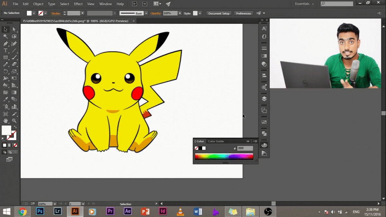Click the Document Setup button
The width and height of the screenshot is (386, 217).
point(219,13)
